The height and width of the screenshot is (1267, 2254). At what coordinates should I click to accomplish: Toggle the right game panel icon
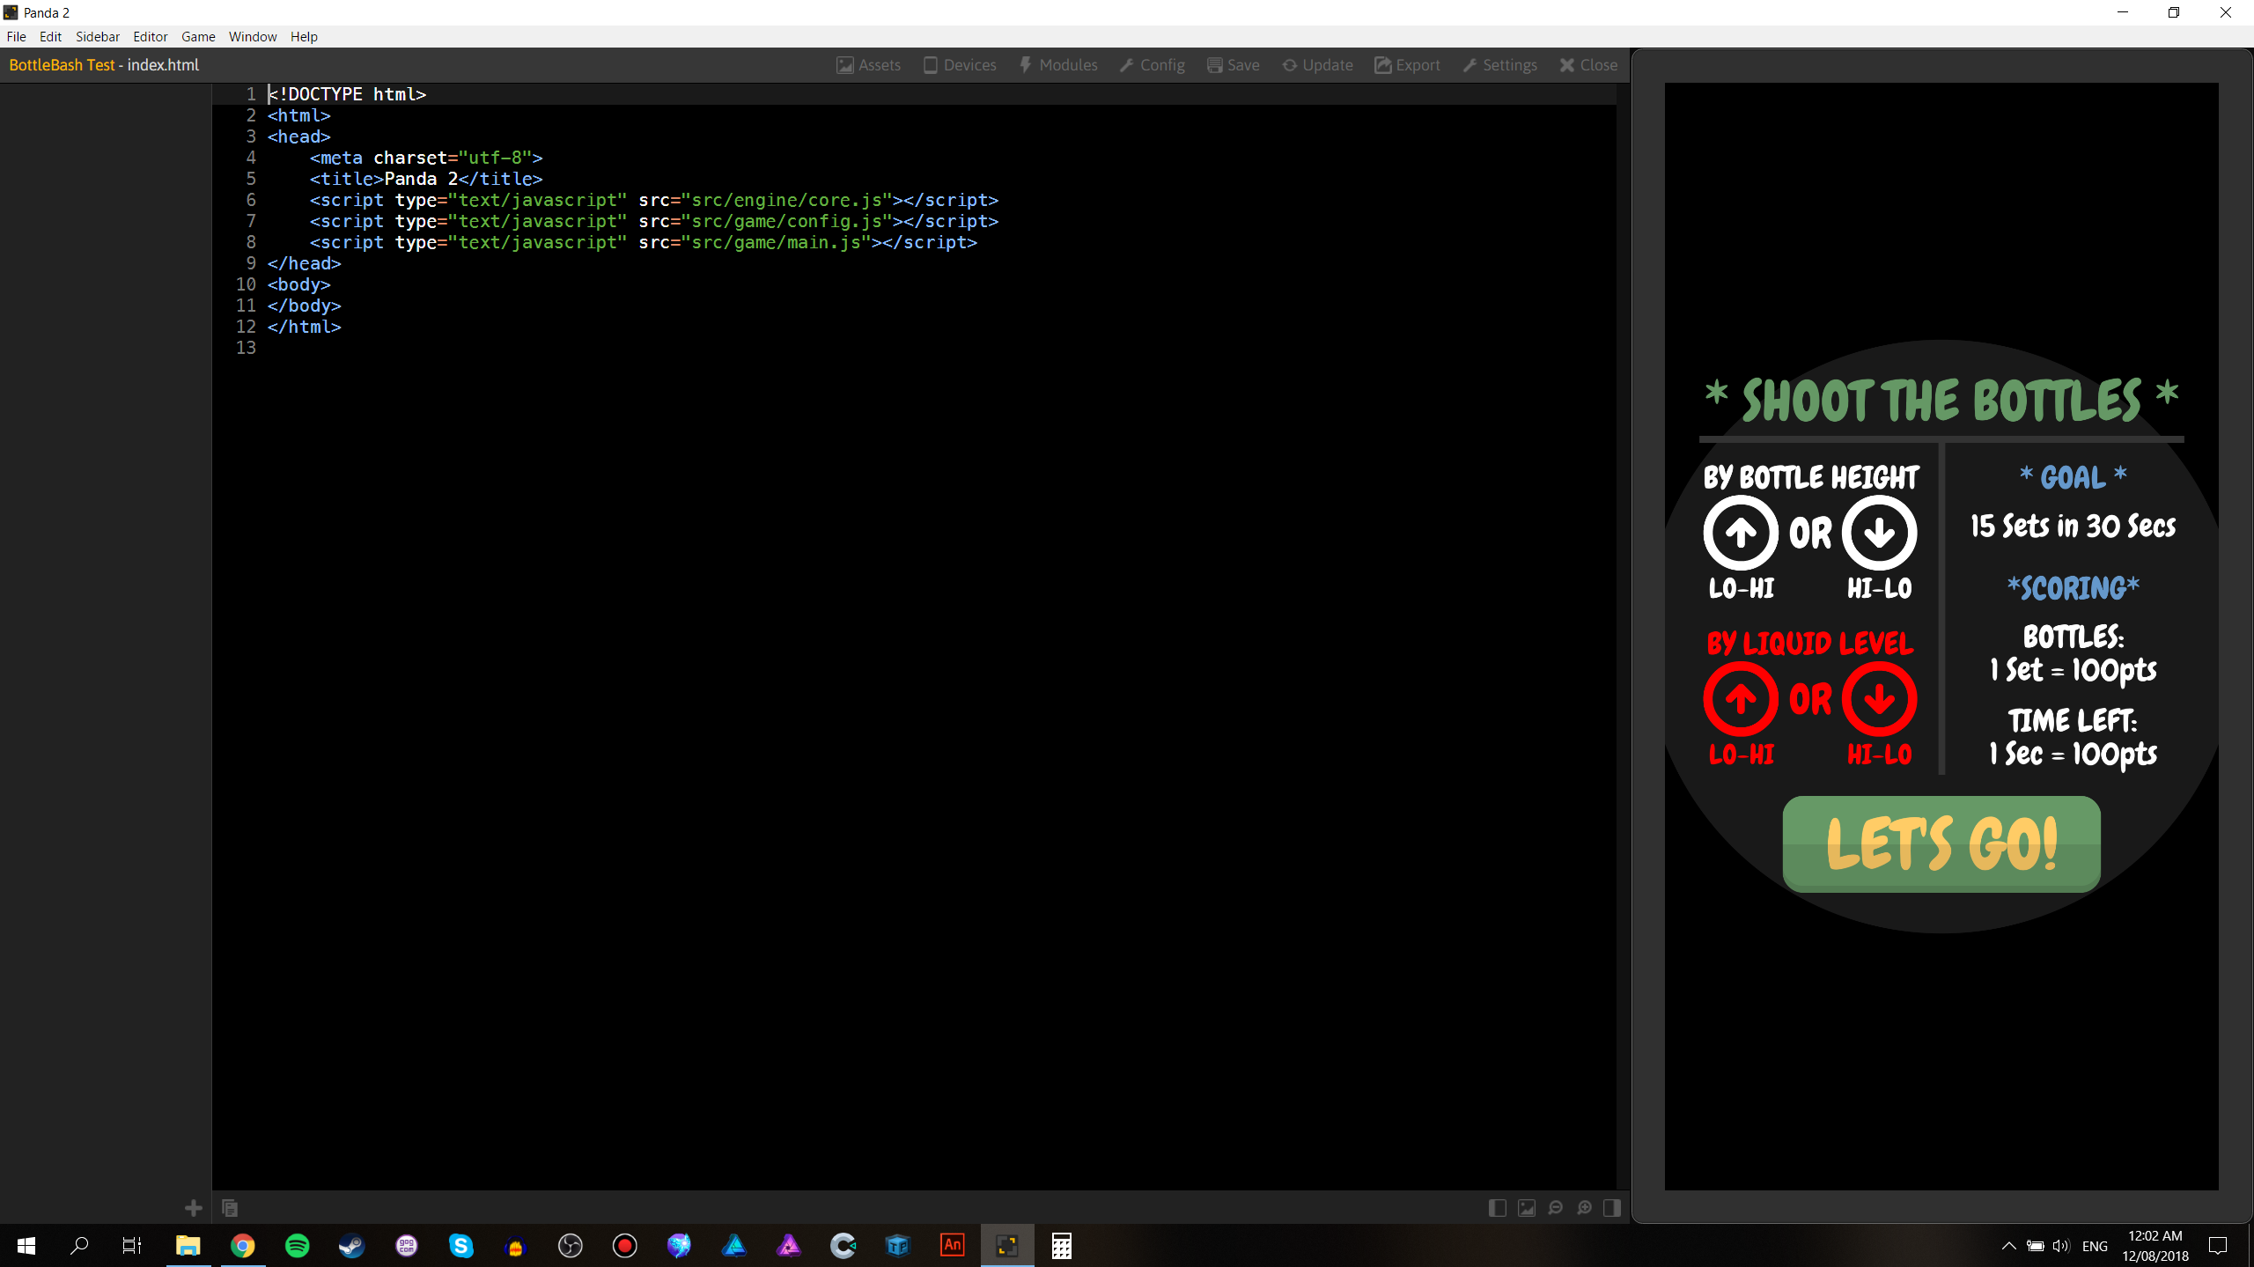(x=1612, y=1208)
